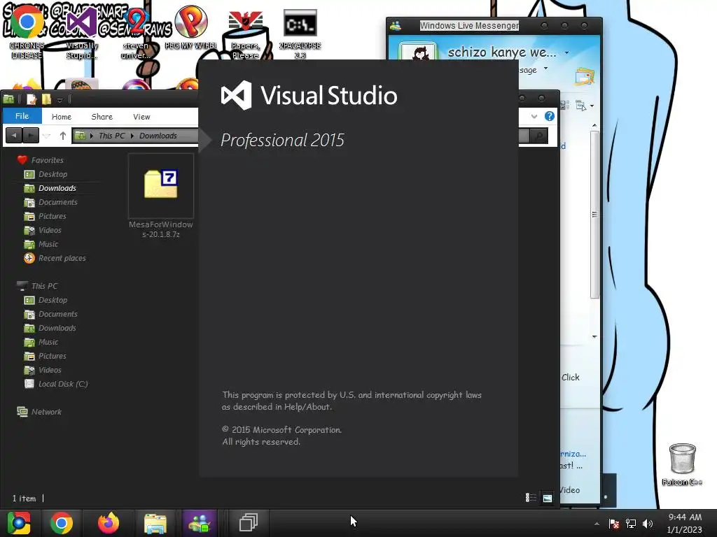This screenshot has height=537, width=717.
Task: Open the Share ribbon tab in Explorer
Action: pos(102,117)
